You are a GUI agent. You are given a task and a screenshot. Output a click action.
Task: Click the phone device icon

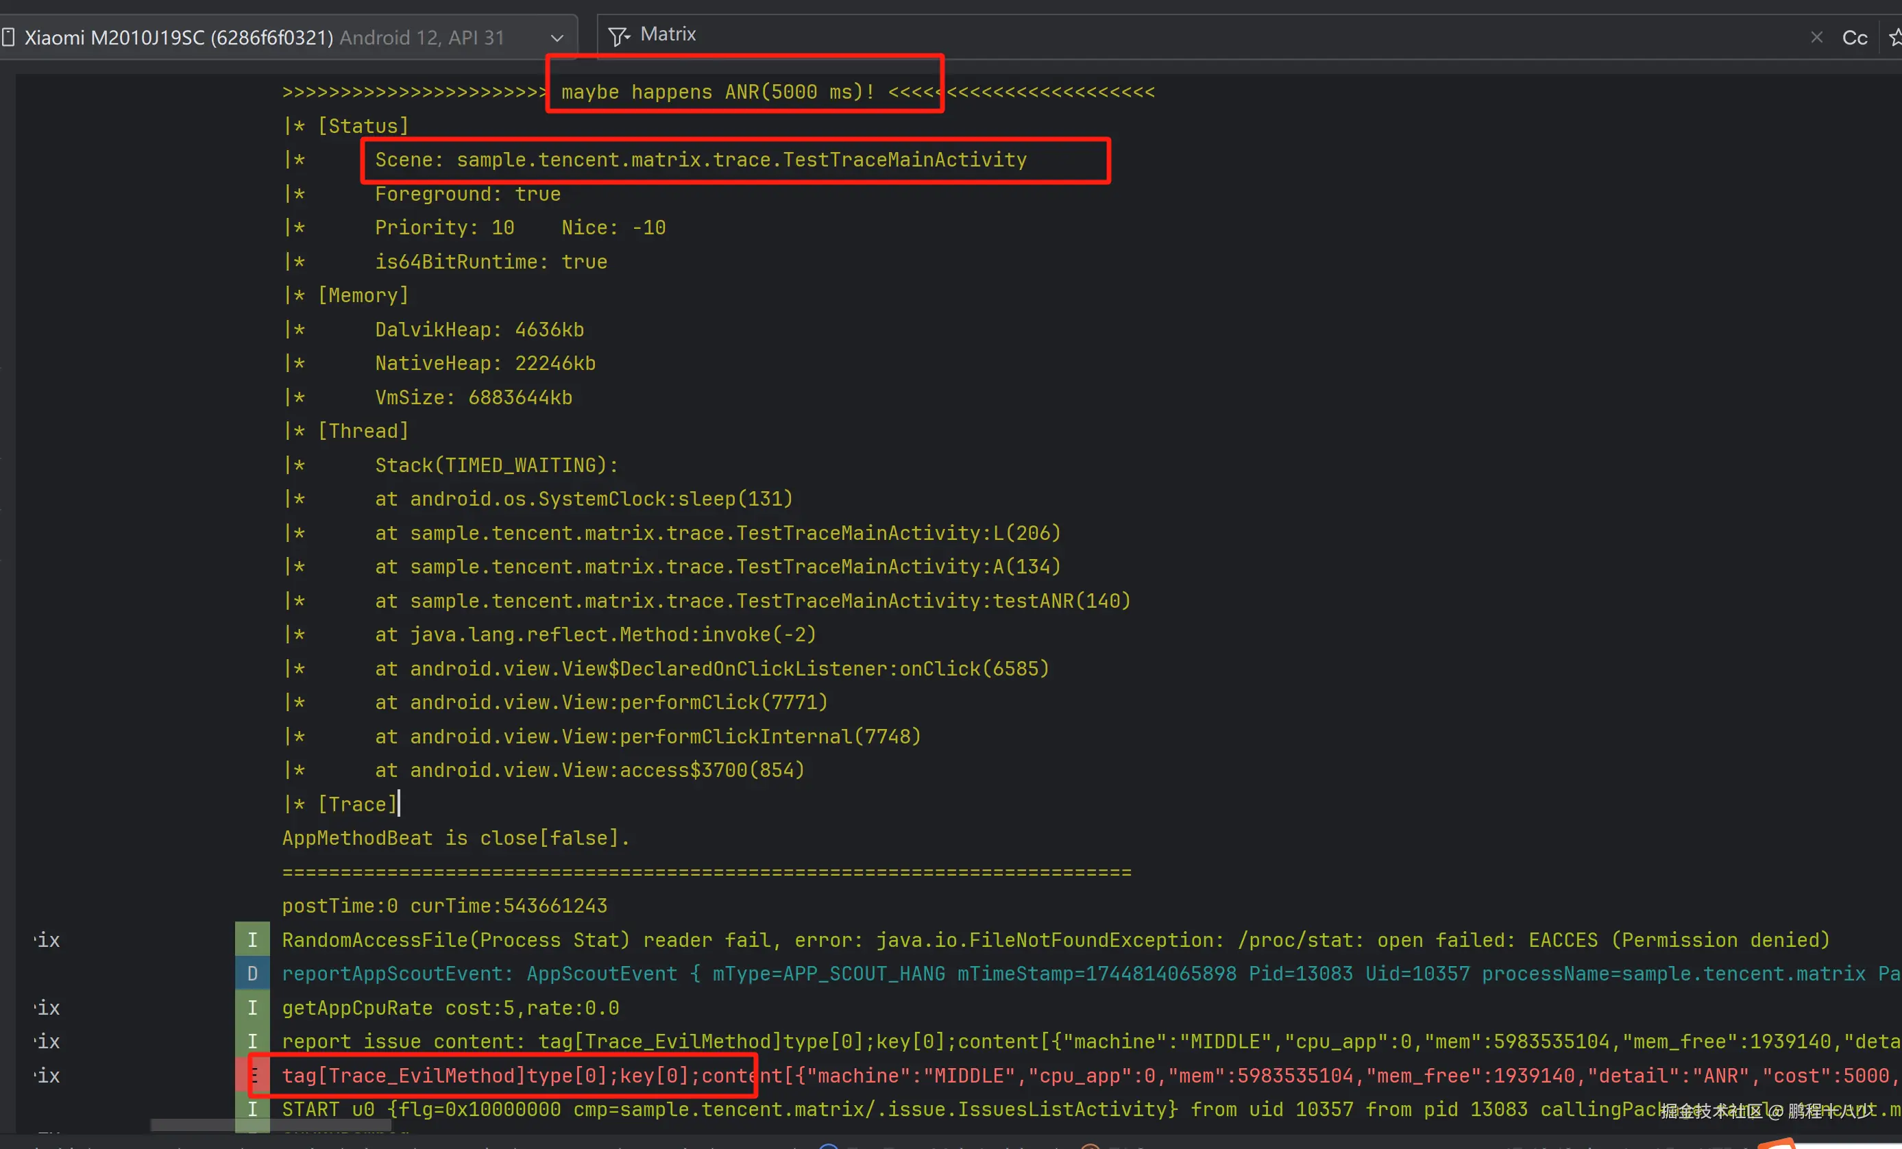[x=8, y=37]
